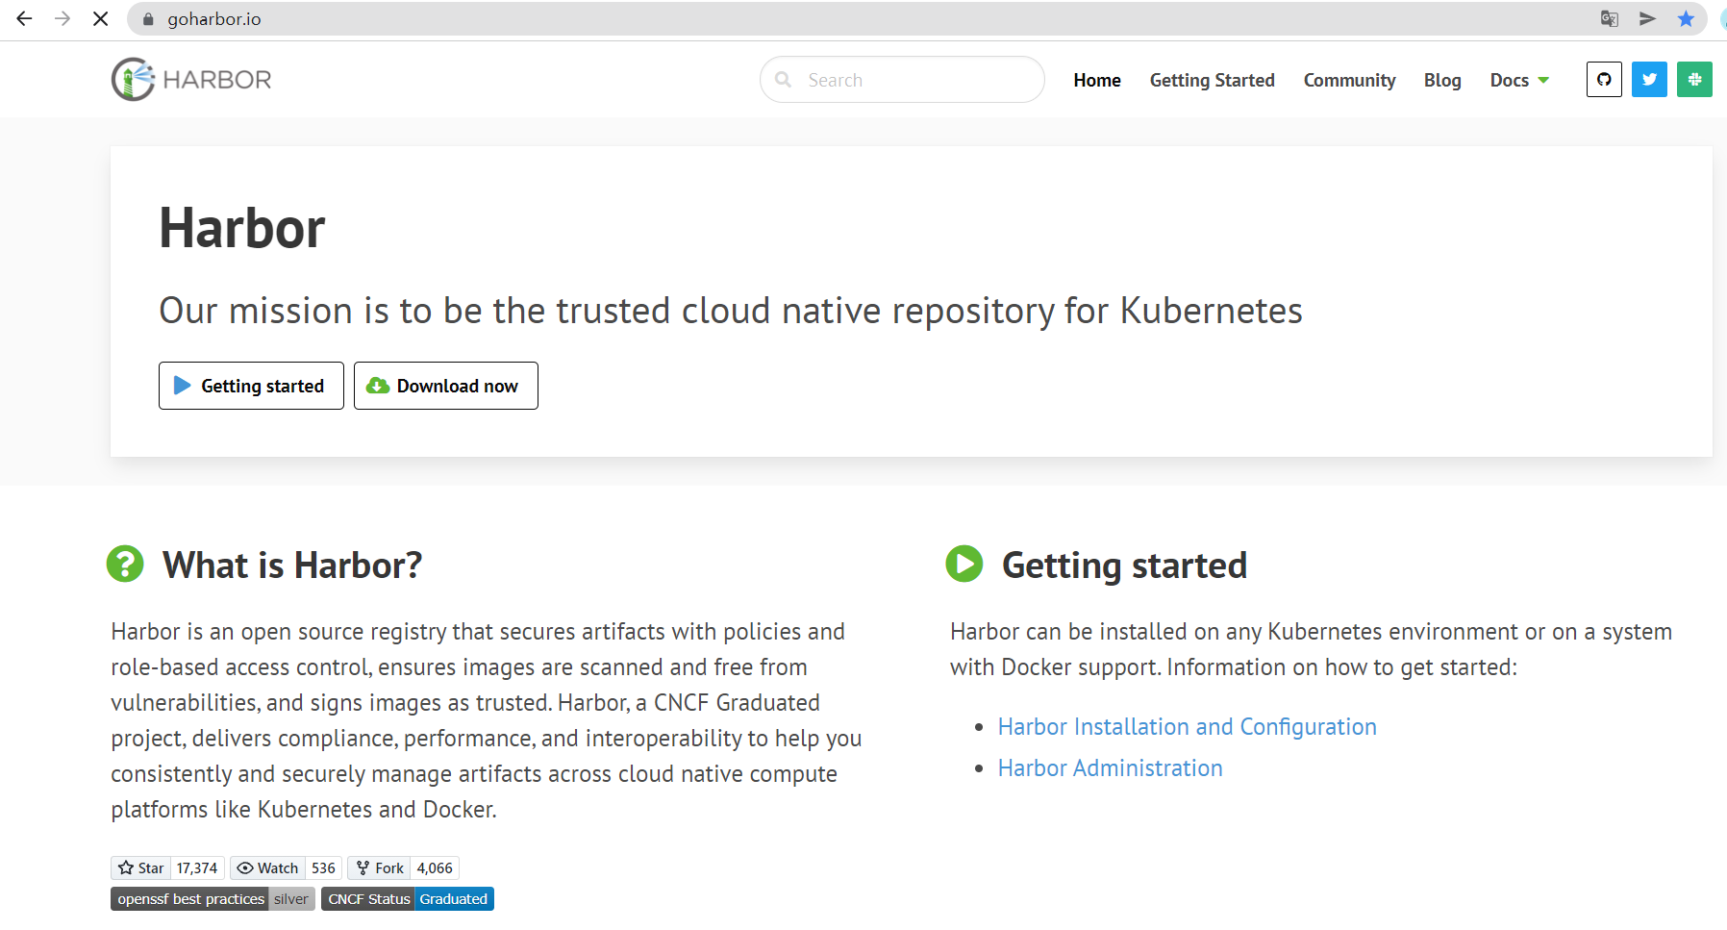This screenshot has height=930, width=1727.
Task: Open the Community nav item
Action: click(1349, 80)
